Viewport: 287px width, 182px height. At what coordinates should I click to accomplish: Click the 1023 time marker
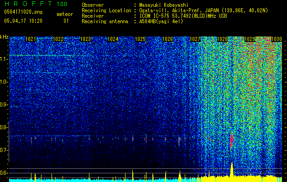[85, 39]
